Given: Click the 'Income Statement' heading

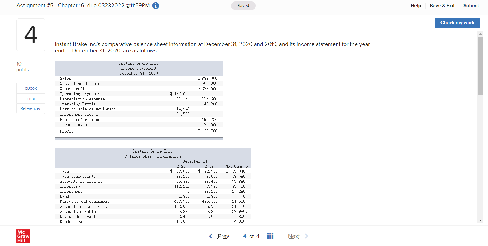Looking at the screenshot, I should [139, 68].
